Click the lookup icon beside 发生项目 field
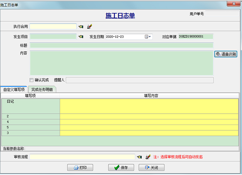 click(x=81, y=37)
